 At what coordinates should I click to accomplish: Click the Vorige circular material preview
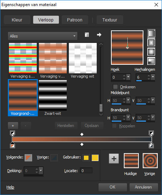[150, 161]
